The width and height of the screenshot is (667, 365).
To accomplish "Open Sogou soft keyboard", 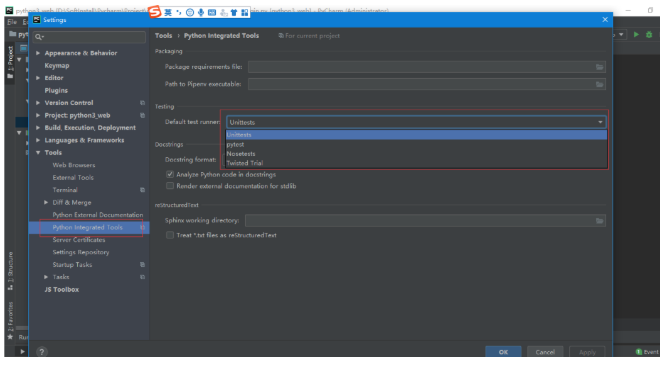I will (x=212, y=13).
